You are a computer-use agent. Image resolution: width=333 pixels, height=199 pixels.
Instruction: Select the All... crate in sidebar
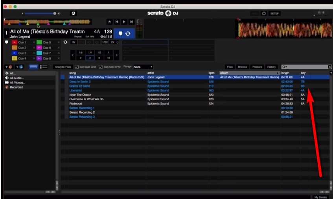[30, 73]
